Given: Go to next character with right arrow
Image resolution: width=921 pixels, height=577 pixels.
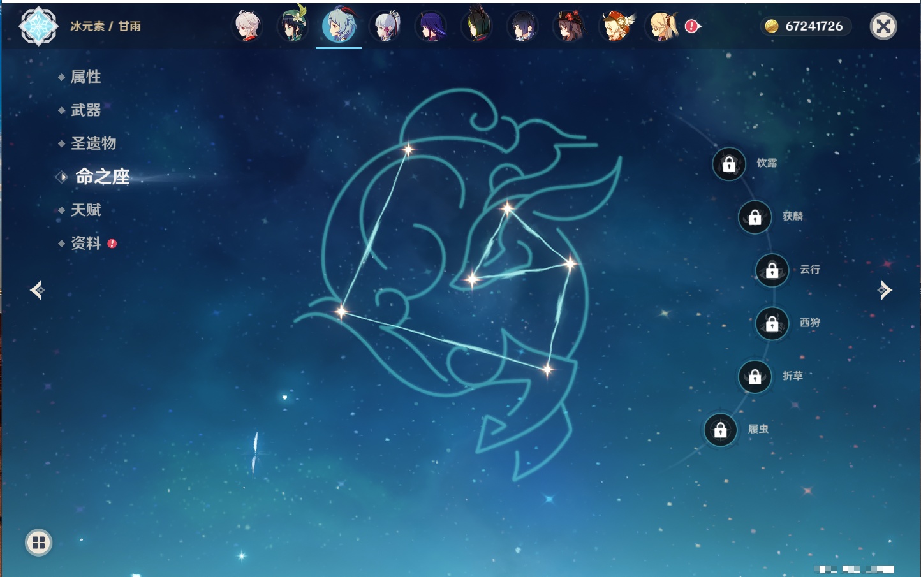Looking at the screenshot, I should [885, 290].
